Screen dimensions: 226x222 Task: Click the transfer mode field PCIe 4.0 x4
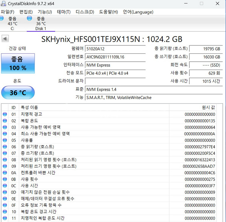point(115,73)
